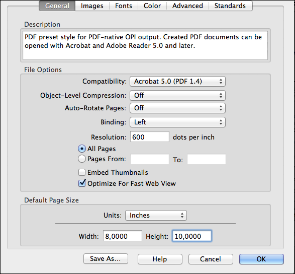Click the General tab
Screen dimensions: 295x274
57,6
